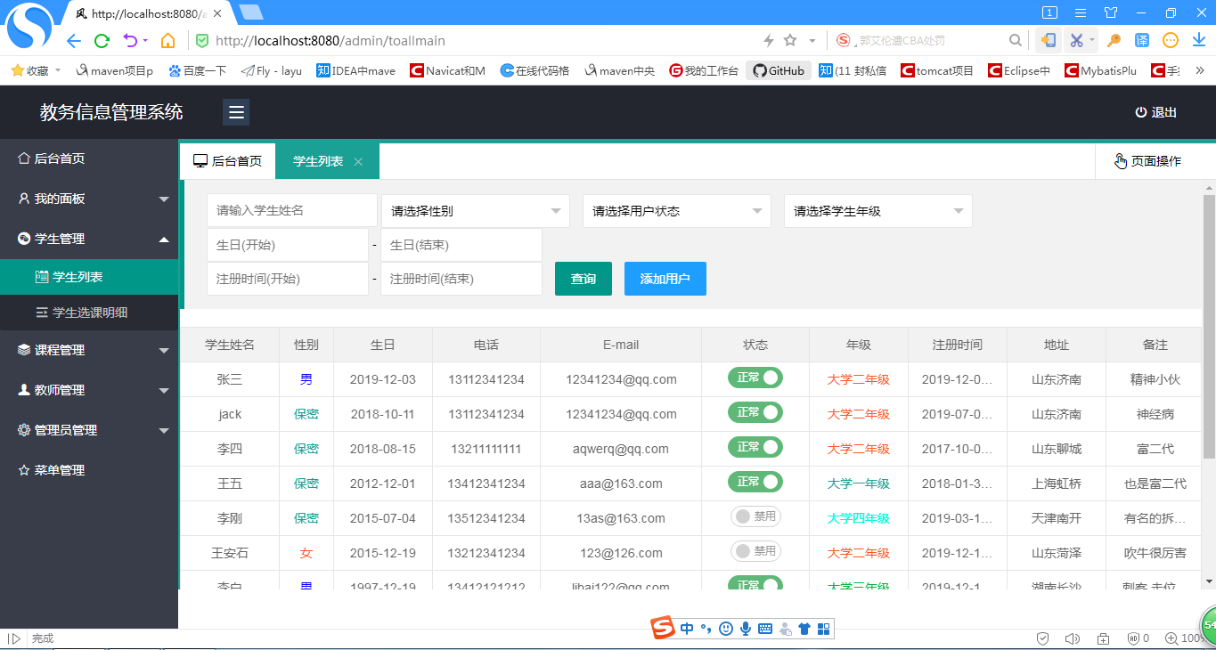
Task: Toggle status switch for jack
Action: coord(755,412)
